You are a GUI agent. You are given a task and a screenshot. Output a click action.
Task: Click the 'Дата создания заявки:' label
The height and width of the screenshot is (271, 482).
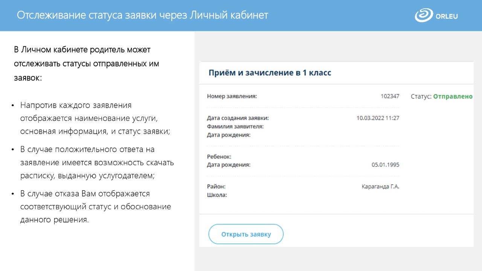[238, 118]
